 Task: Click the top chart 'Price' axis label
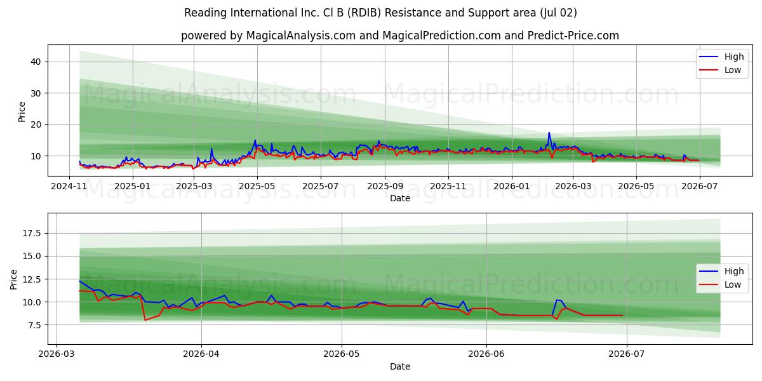coord(22,112)
